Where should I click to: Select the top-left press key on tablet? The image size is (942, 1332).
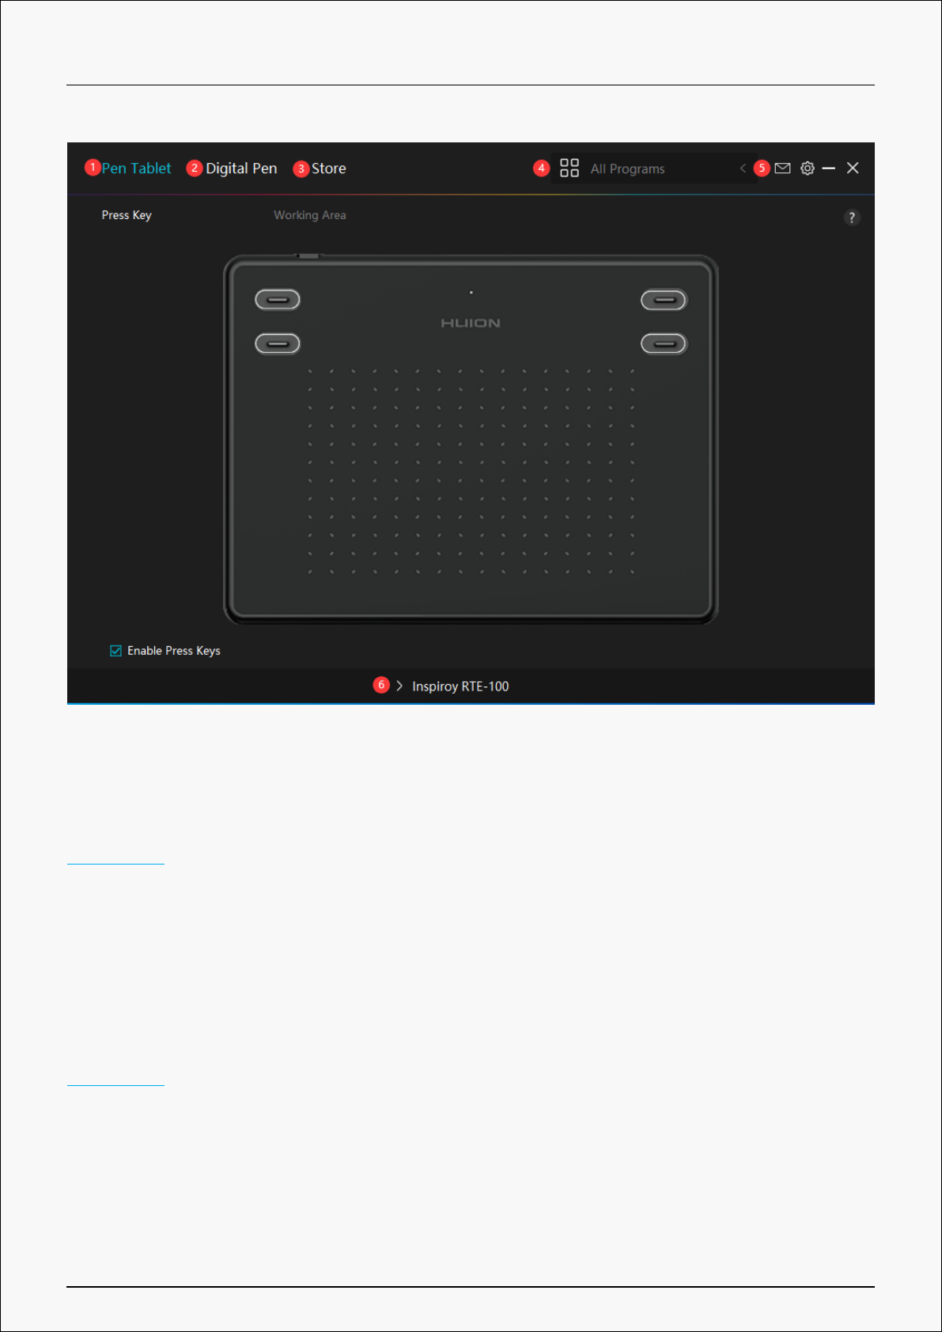click(x=278, y=300)
